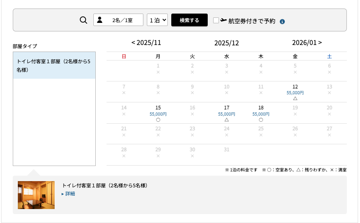Select the トイレ付客室１部屋 room type in list
360x223 pixels.
pyautogui.click(x=54, y=66)
